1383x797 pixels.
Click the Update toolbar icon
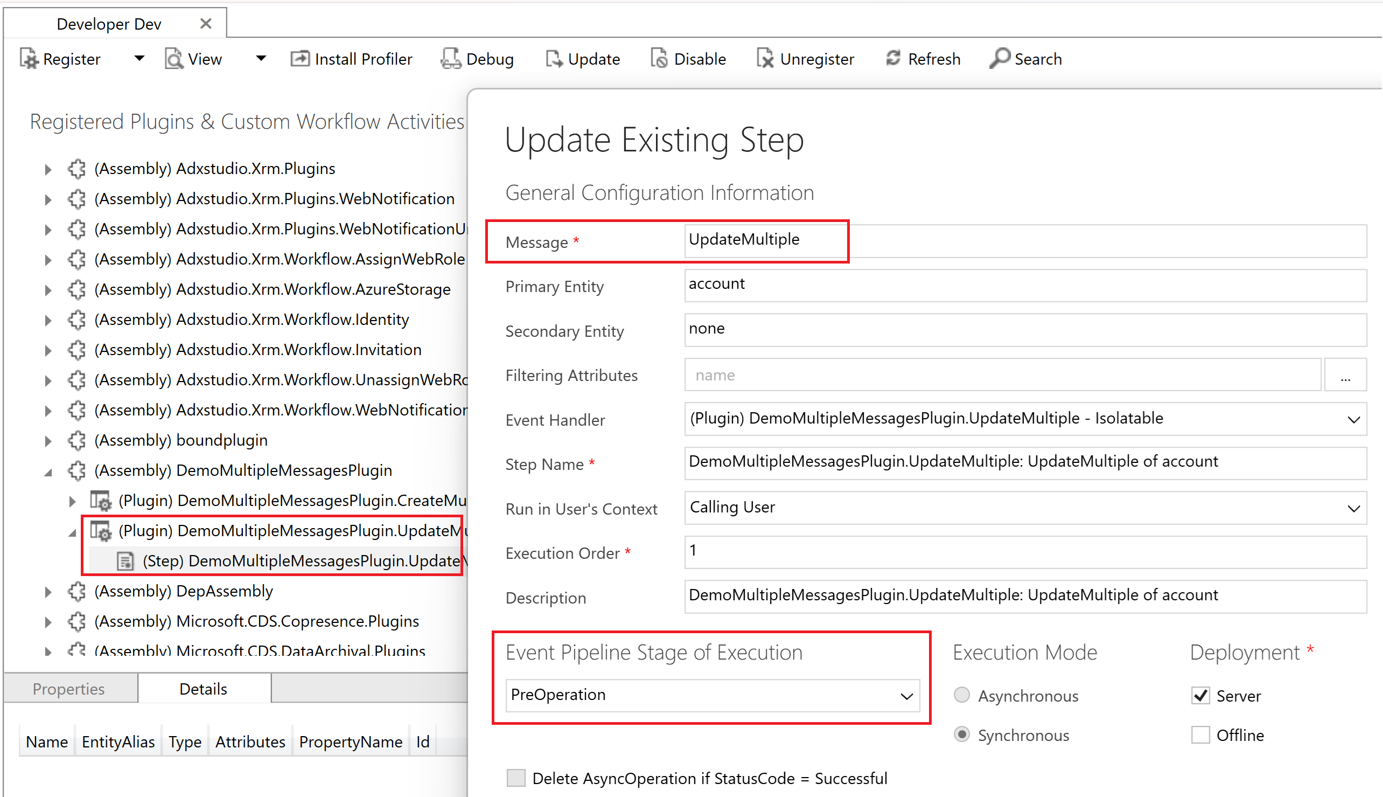click(x=554, y=59)
